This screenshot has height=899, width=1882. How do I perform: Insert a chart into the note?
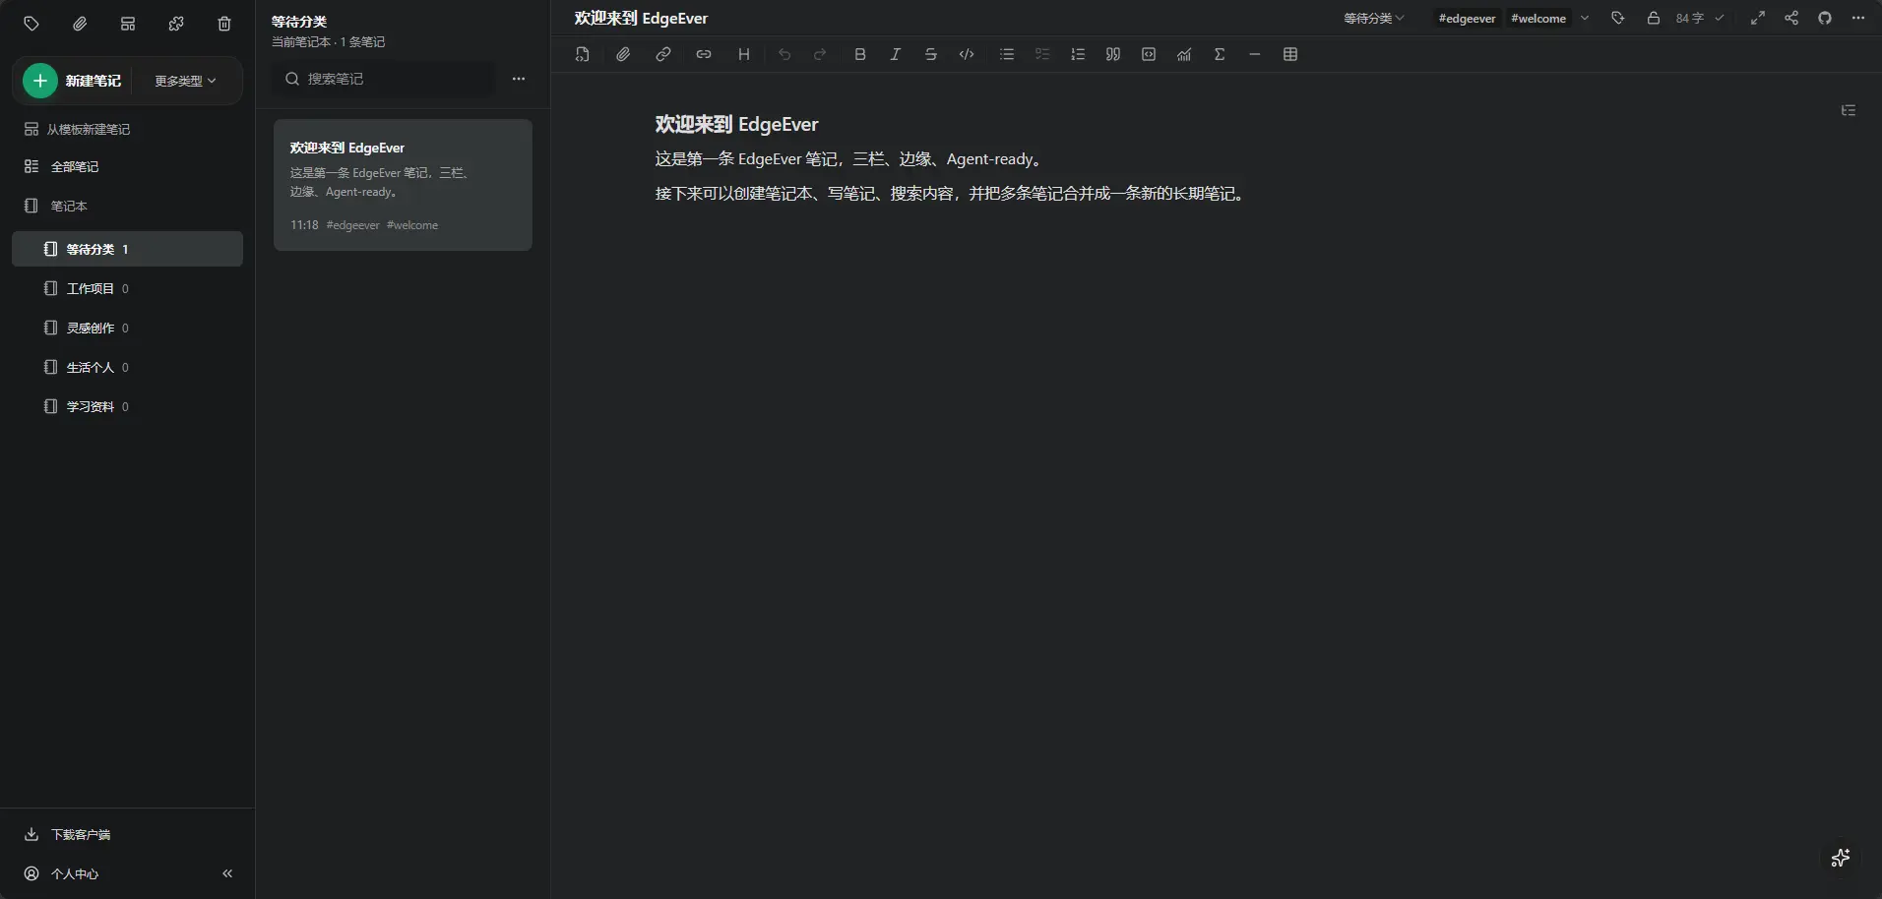(1184, 54)
